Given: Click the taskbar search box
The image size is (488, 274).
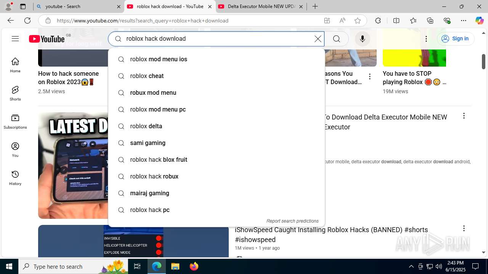Looking at the screenshot, I should click(73, 266).
